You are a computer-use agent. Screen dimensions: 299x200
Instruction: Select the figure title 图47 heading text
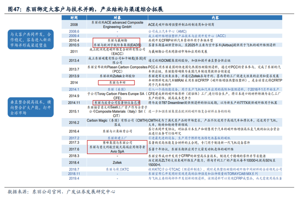pos(85,9)
